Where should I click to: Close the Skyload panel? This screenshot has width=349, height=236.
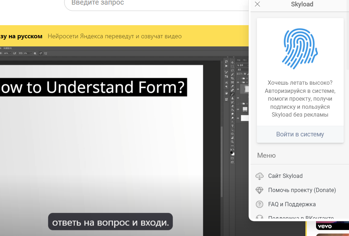[x=257, y=4]
